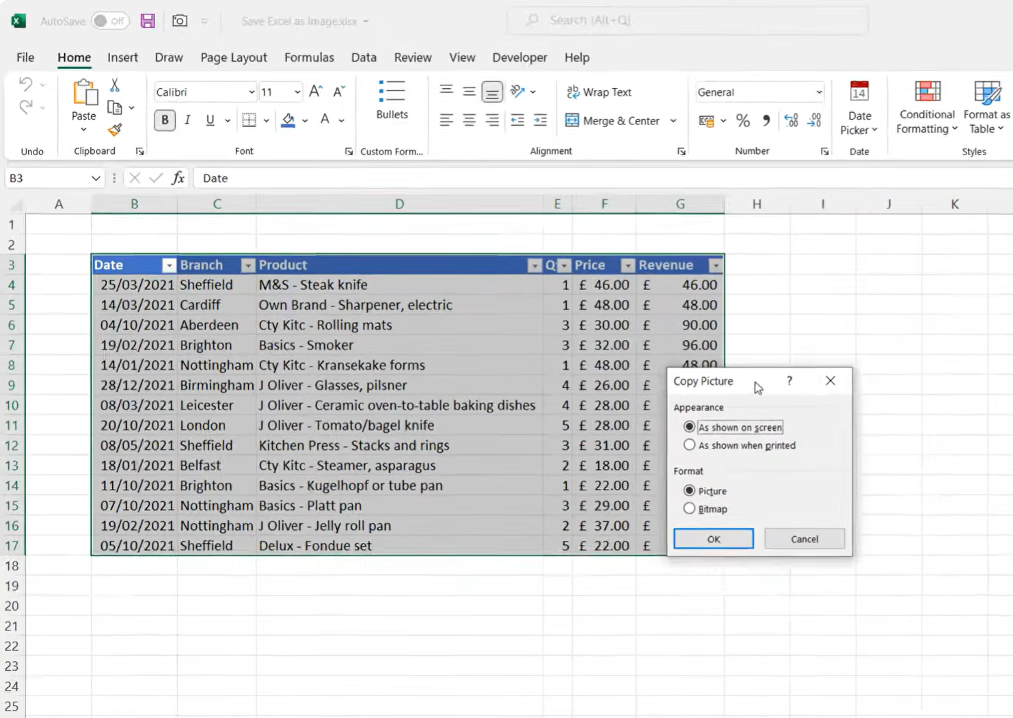
Task: Open the font size dropdown
Action: point(297,92)
